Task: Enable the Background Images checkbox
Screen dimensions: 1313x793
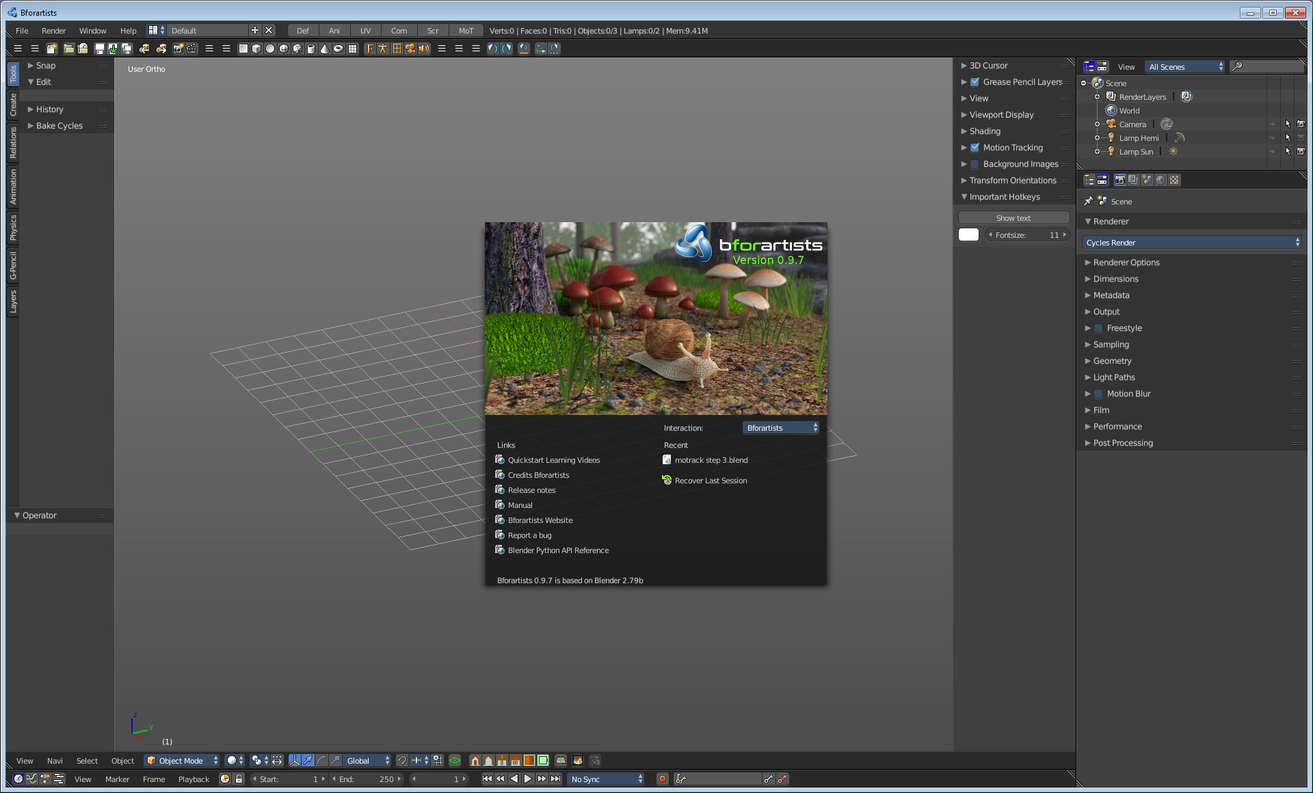Action: 974,164
